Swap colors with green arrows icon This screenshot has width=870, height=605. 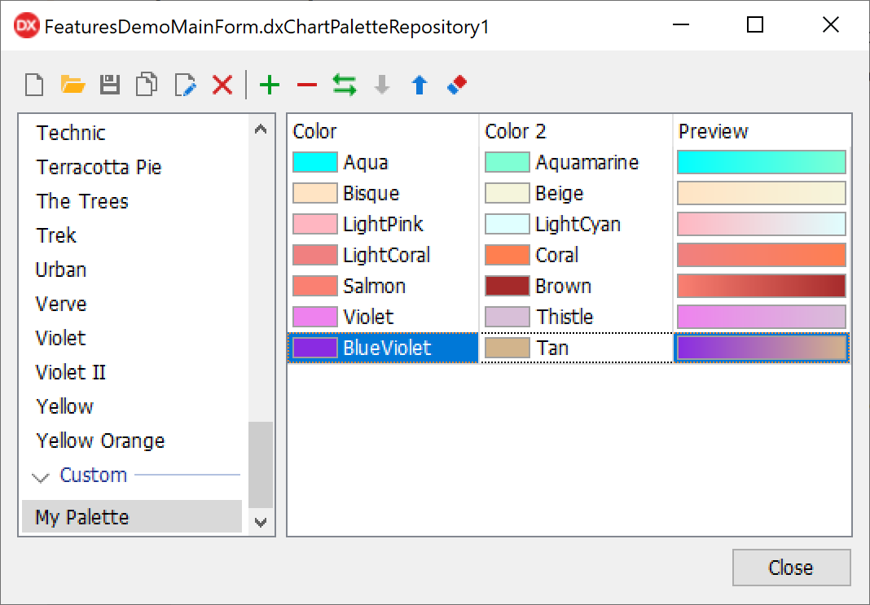344,85
